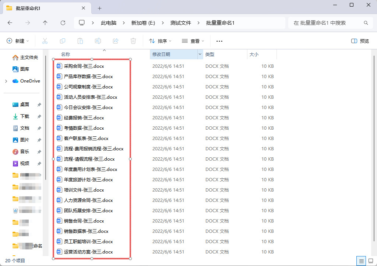
Task: Open 文档 in quick access
Action: tap(21, 128)
